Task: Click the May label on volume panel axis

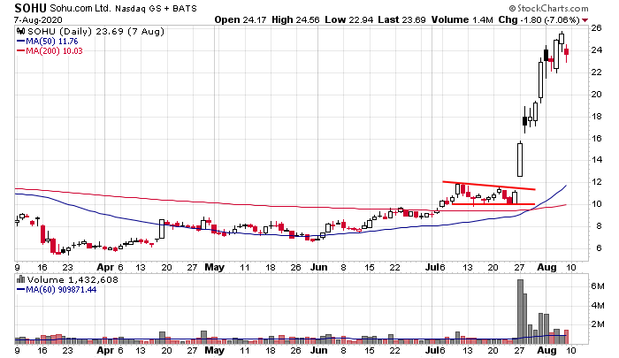Action: point(214,350)
